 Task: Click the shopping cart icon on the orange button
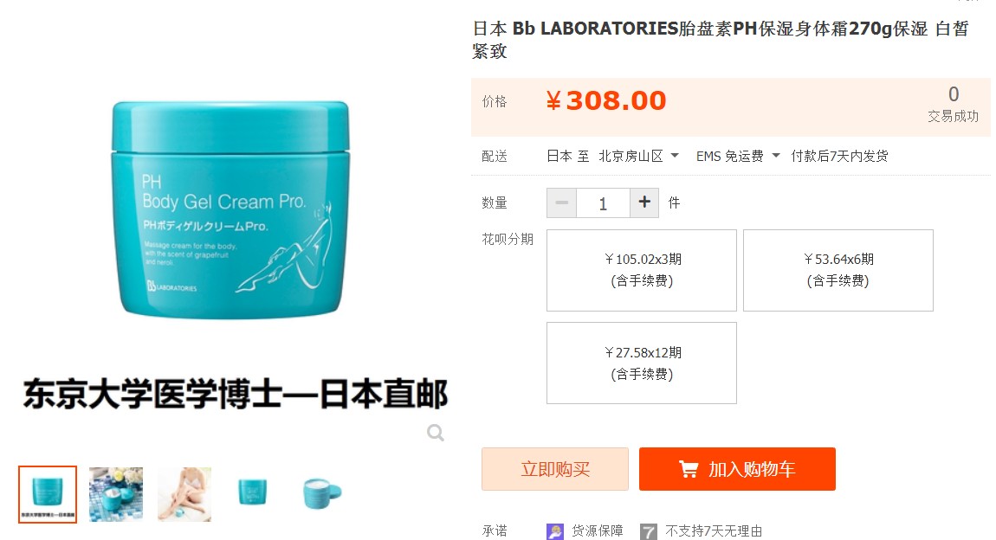[x=689, y=469]
